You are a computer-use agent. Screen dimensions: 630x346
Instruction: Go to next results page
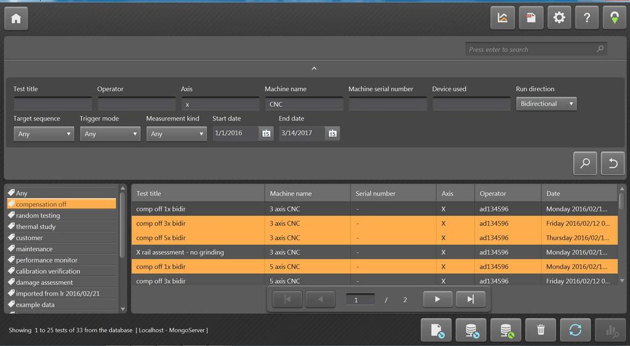(437, 299)
